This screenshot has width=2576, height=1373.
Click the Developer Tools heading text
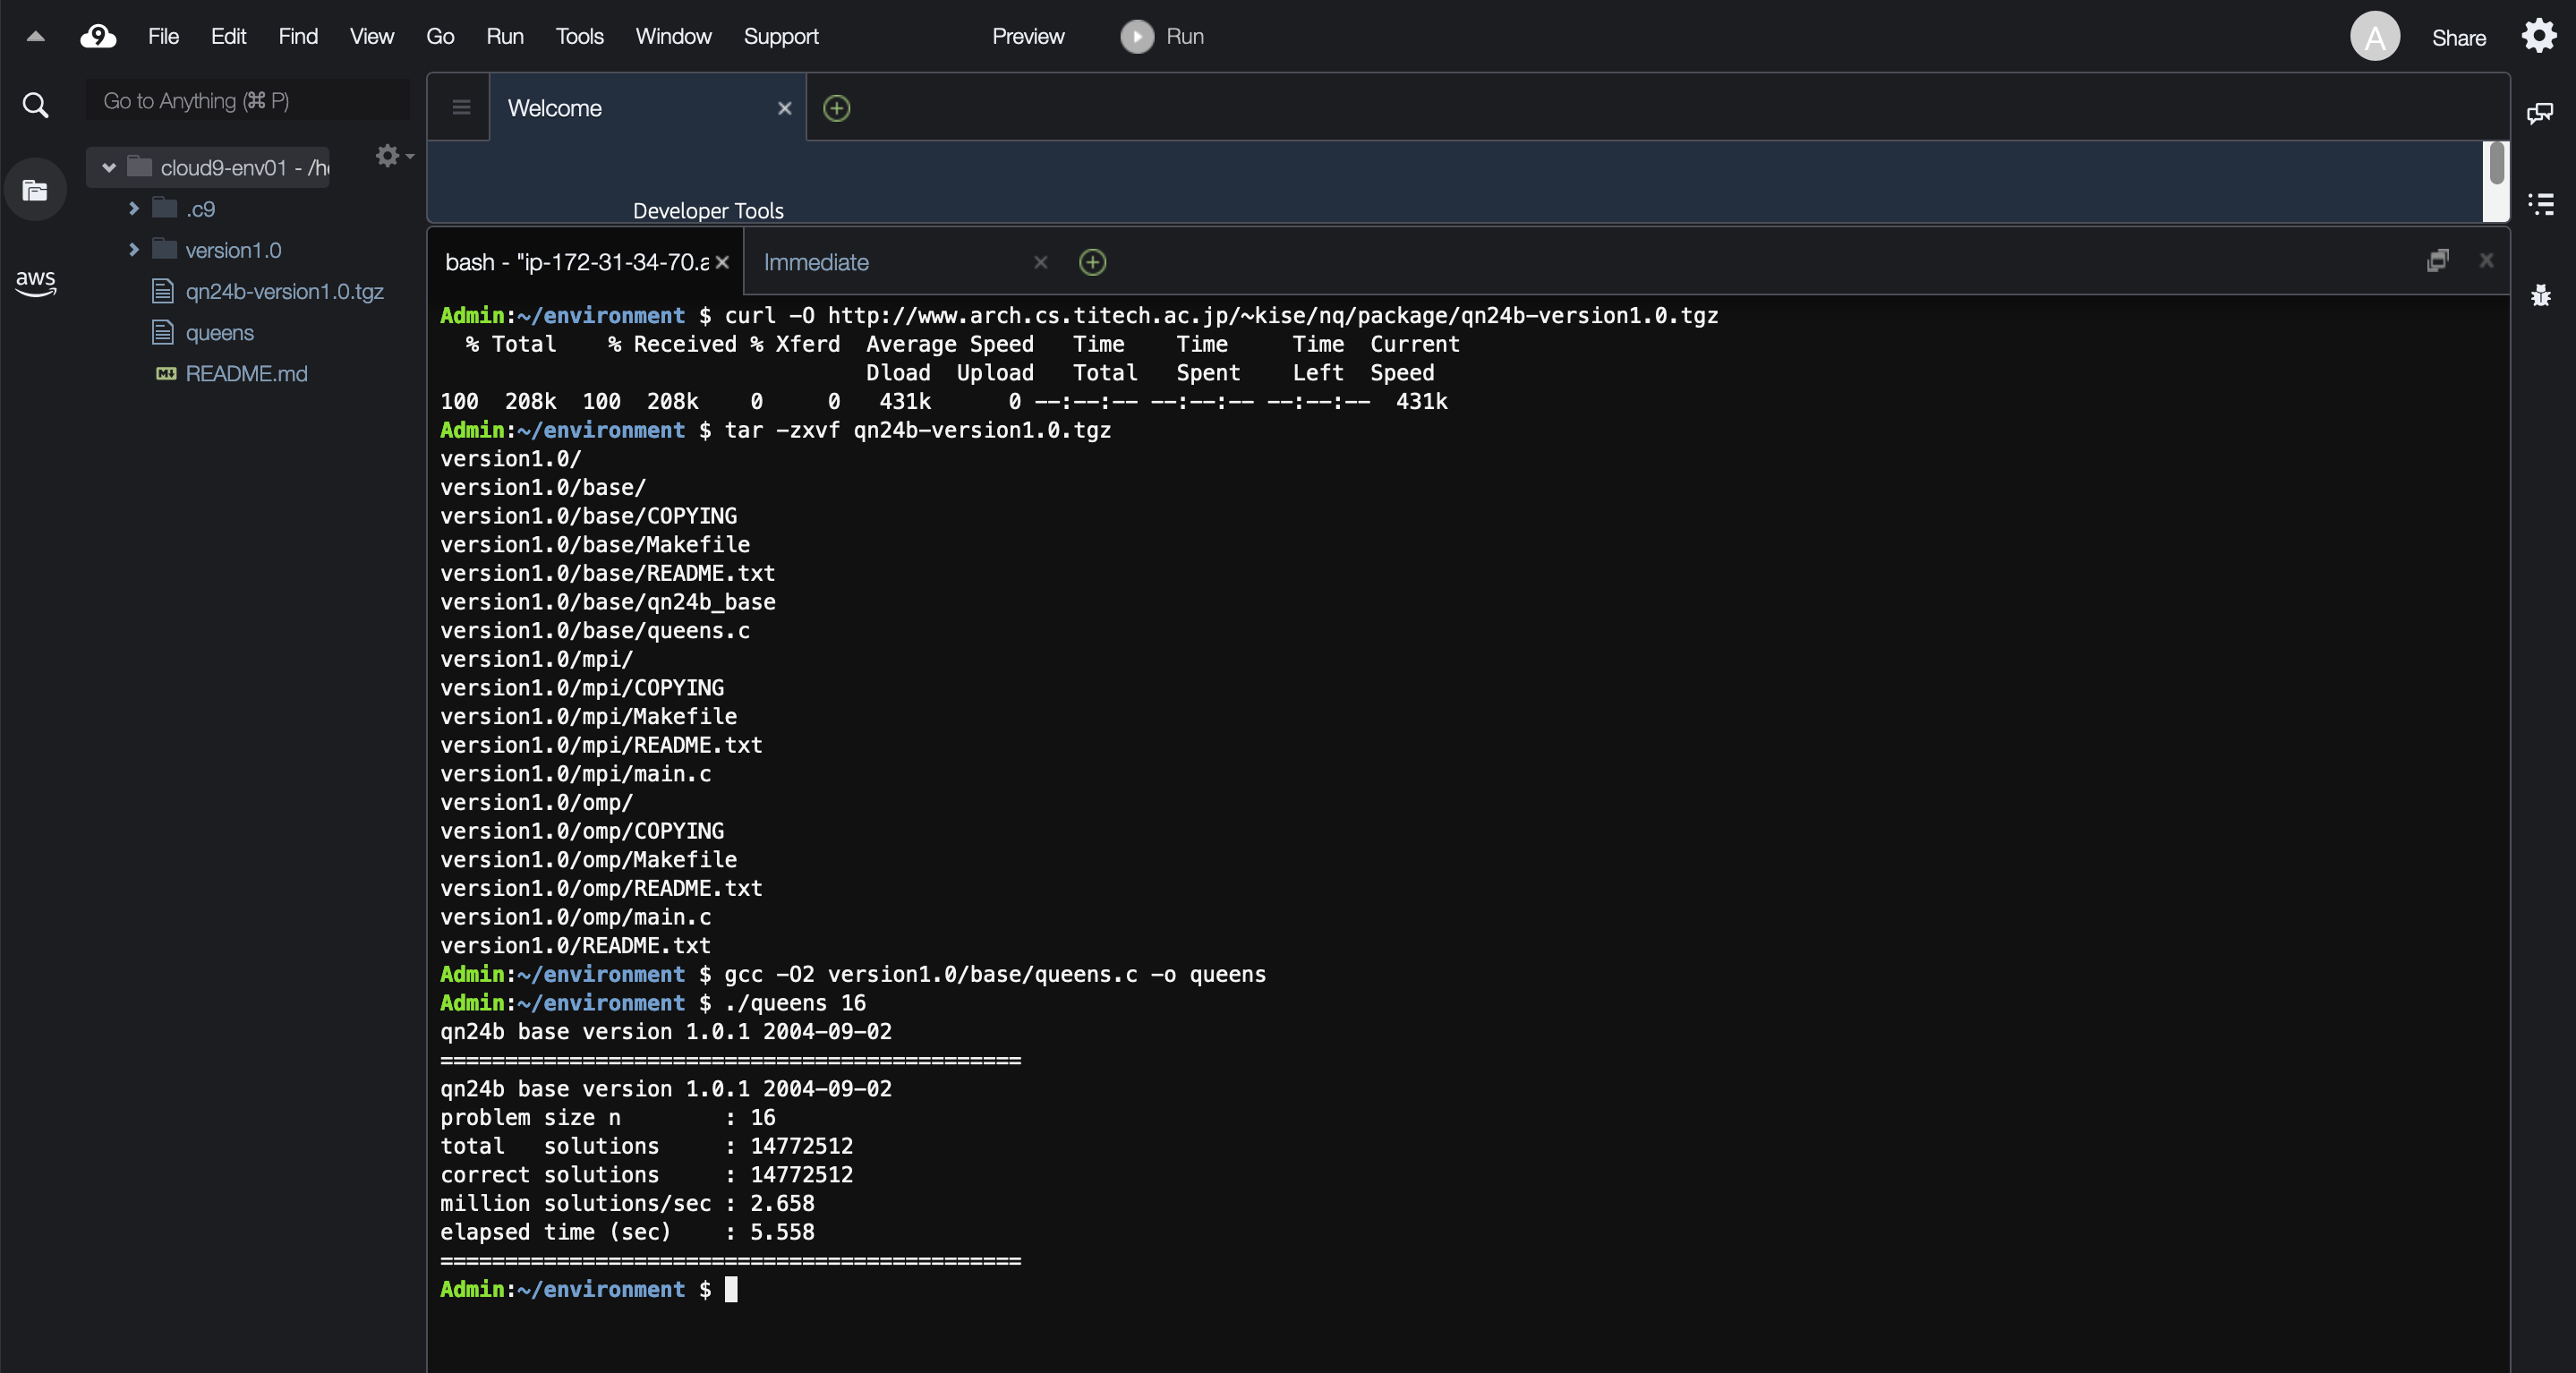pos(708,210)
